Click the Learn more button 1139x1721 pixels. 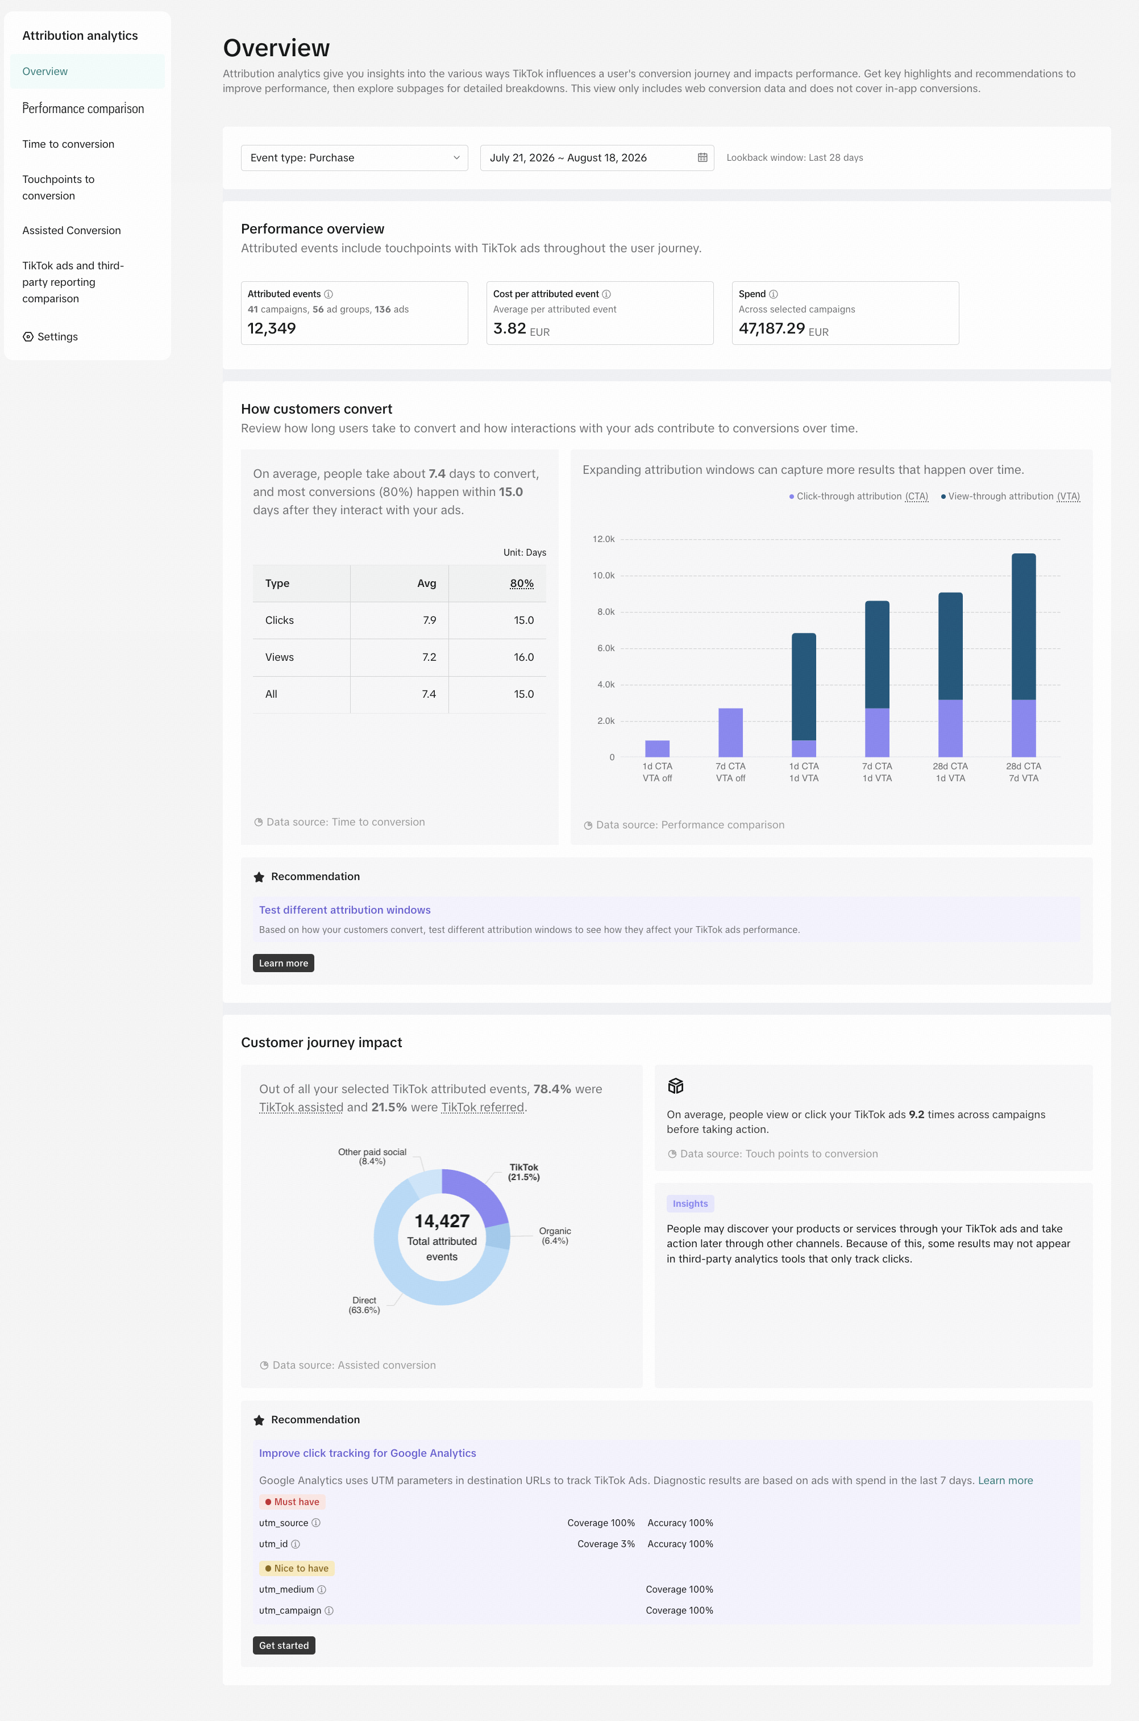[283, 963]
